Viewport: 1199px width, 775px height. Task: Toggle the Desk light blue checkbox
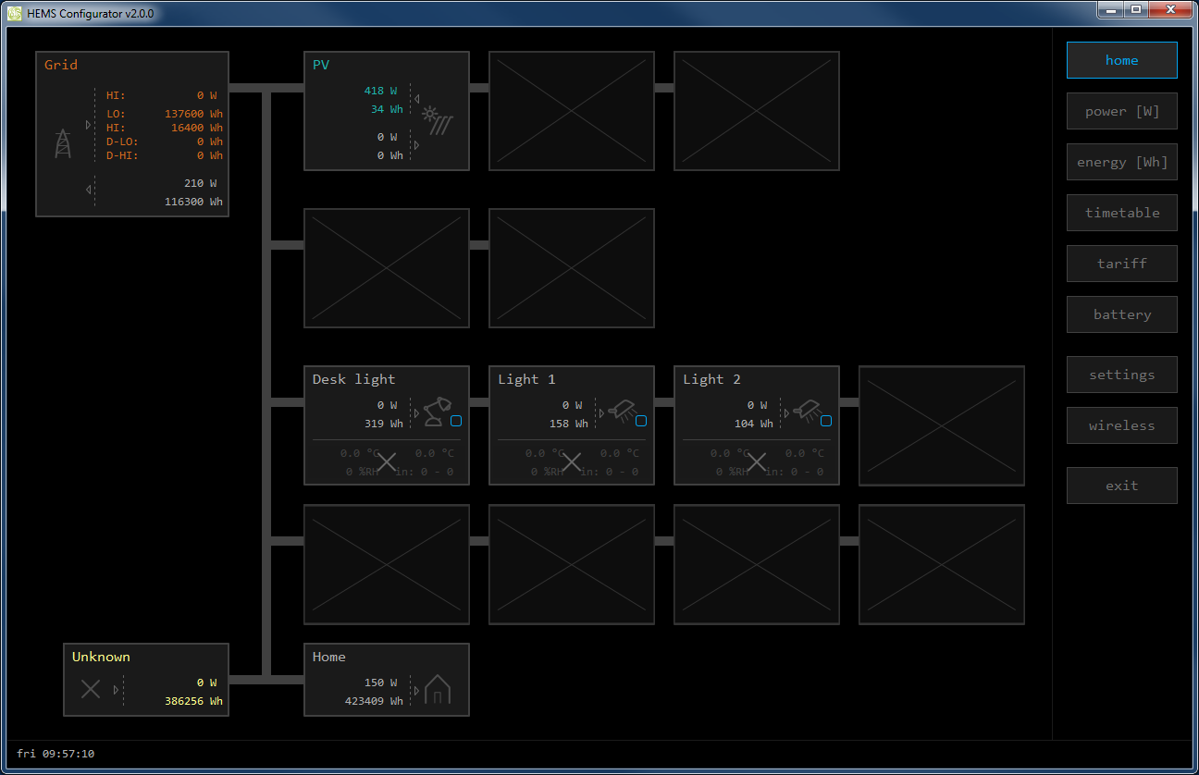pyautogui.click(x=456, y=421)
